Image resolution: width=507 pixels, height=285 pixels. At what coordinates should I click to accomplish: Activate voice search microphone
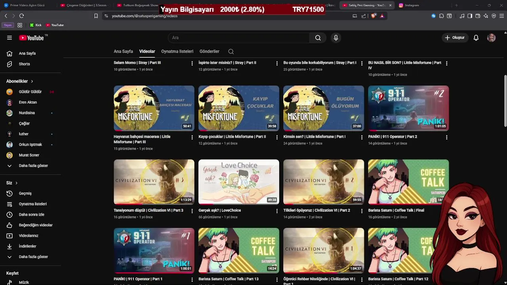336,38
